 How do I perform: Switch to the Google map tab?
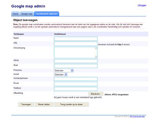point(27,14)
